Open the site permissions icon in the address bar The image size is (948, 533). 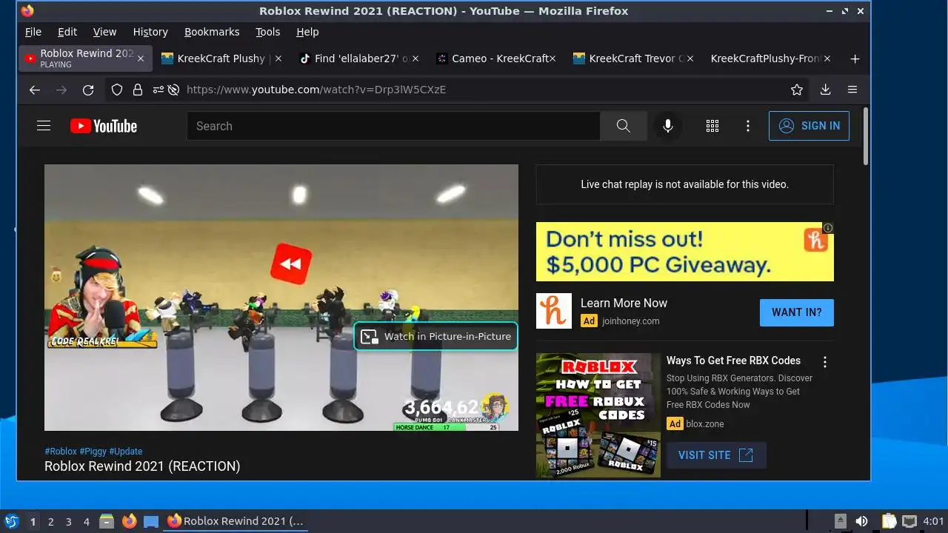158,90
